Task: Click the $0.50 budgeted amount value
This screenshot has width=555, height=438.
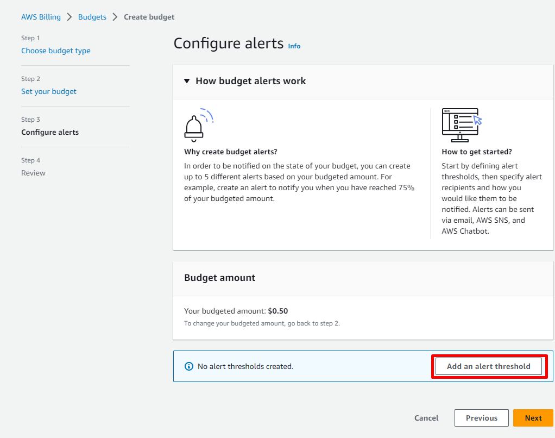Action: click(278, 311)
